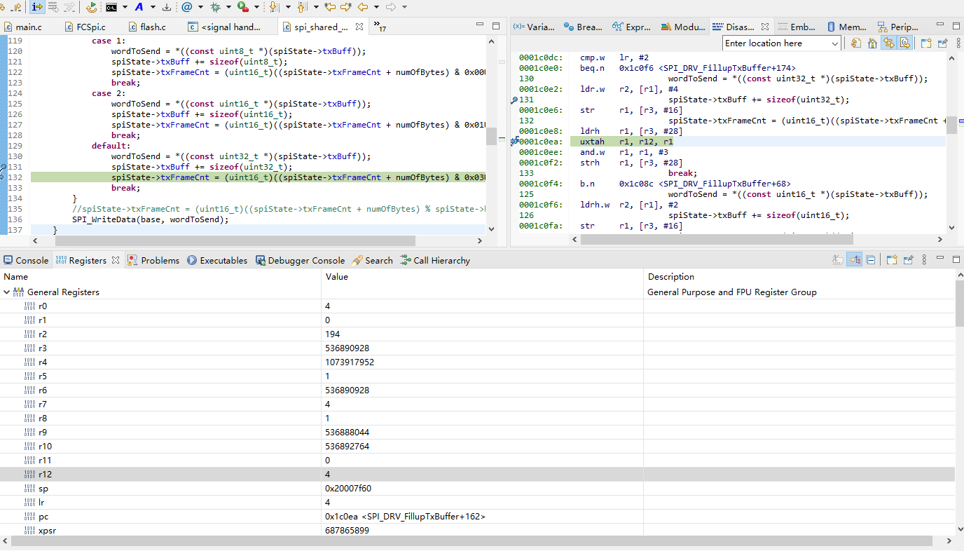Viewport: 964px width, 551px height.
Task: Open the Embedded view tab
Action: click(797, 27)
